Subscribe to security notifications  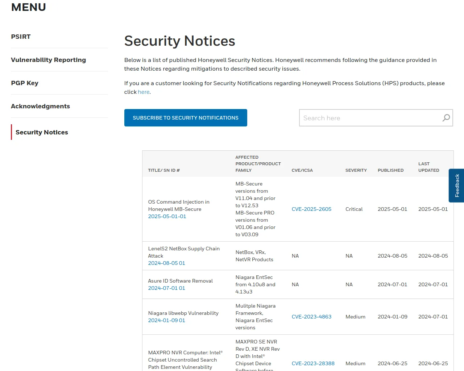point(186,118)
